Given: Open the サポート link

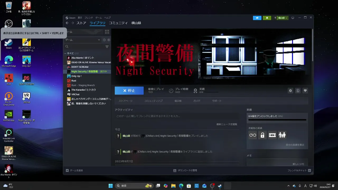Looking at the screenshot, I should 217,101.
